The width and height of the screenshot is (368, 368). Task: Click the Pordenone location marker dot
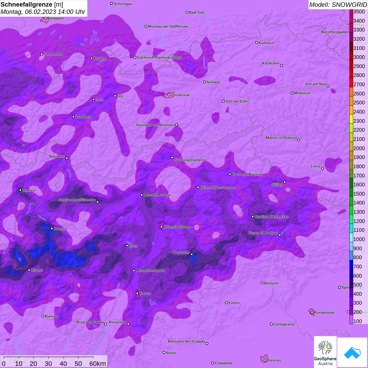point(312,313)
